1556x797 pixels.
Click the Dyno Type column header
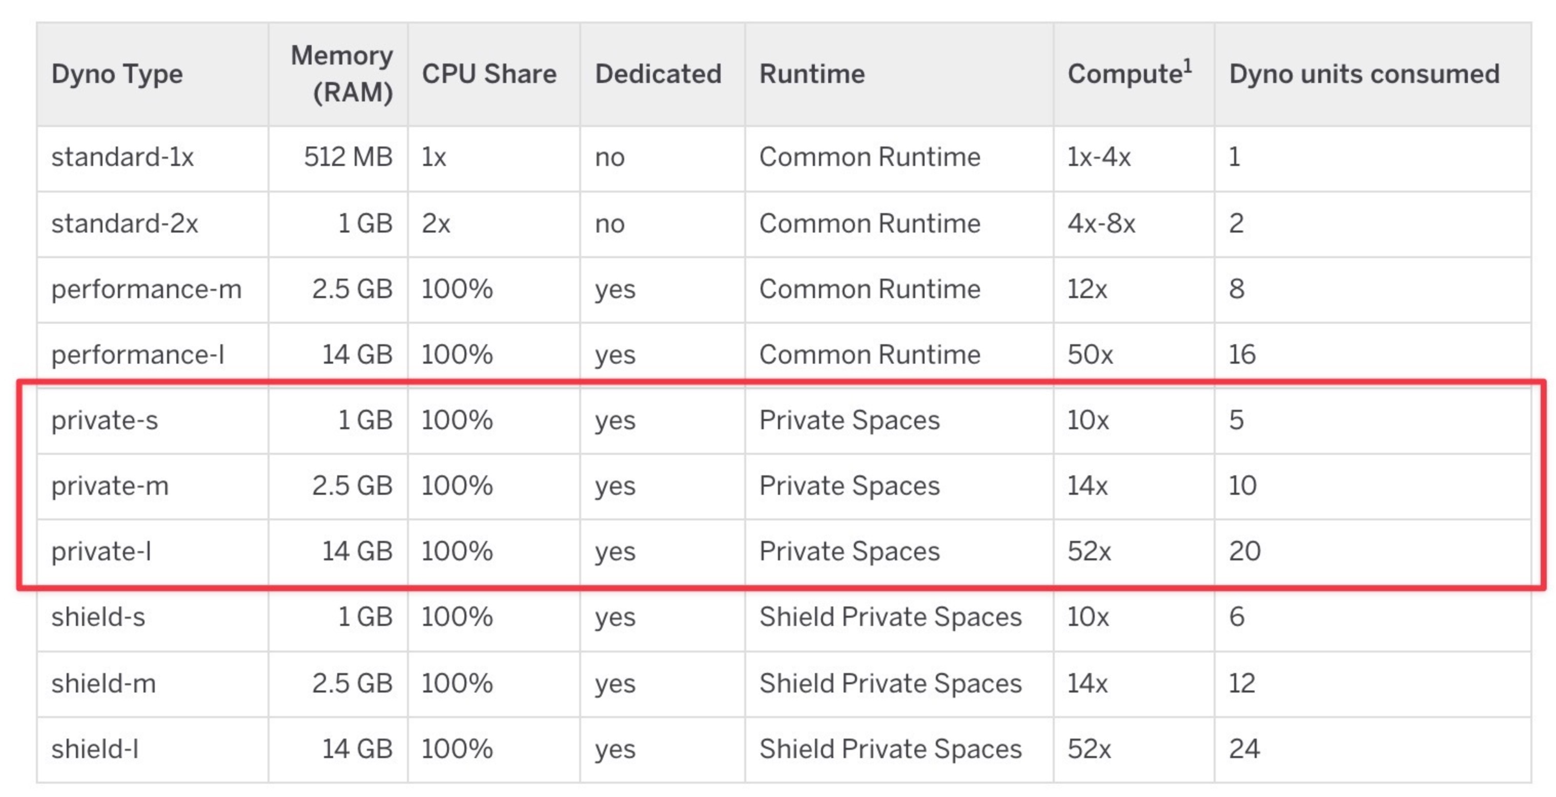116,74
